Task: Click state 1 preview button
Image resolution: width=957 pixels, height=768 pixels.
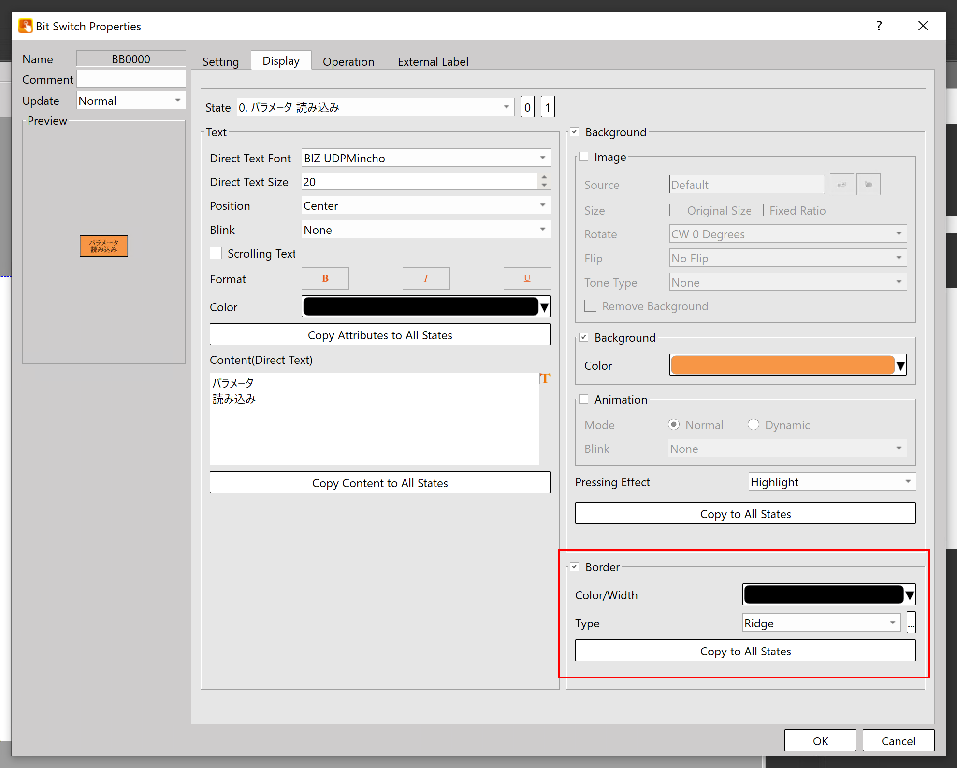Action: [548, 107]
